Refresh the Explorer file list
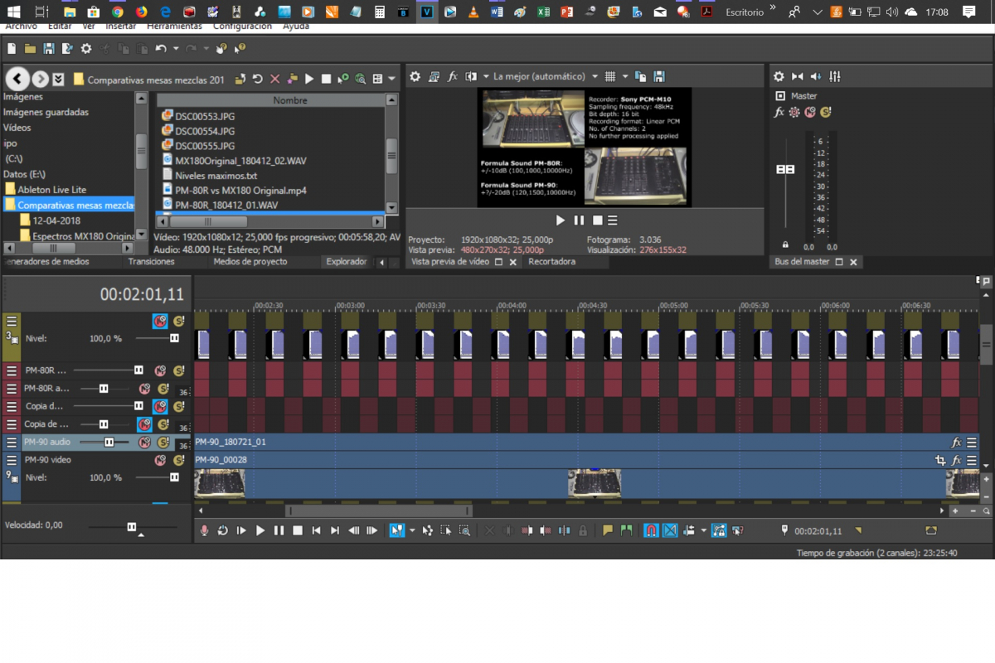Screen dimensions: 995x663 (258, 79)
